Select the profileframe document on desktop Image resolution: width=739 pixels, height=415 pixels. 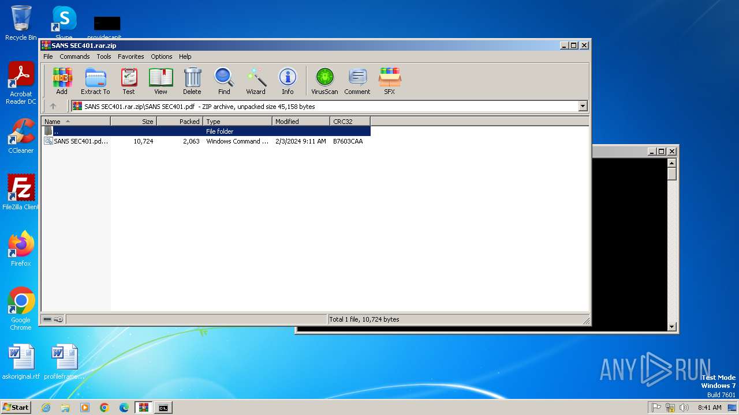tap(64, 362)
